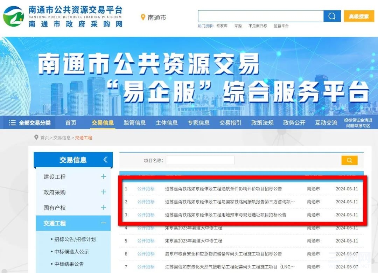Open 启东市粮食安全和应急物资储备库码头工程 link
The height and width of the screenshot is (273, 378).
coord(223,254)
